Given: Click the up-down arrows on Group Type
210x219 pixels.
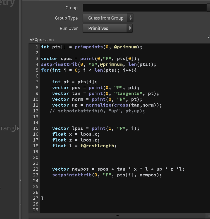Looking at the screenshot, I should [x=130, y=18].
